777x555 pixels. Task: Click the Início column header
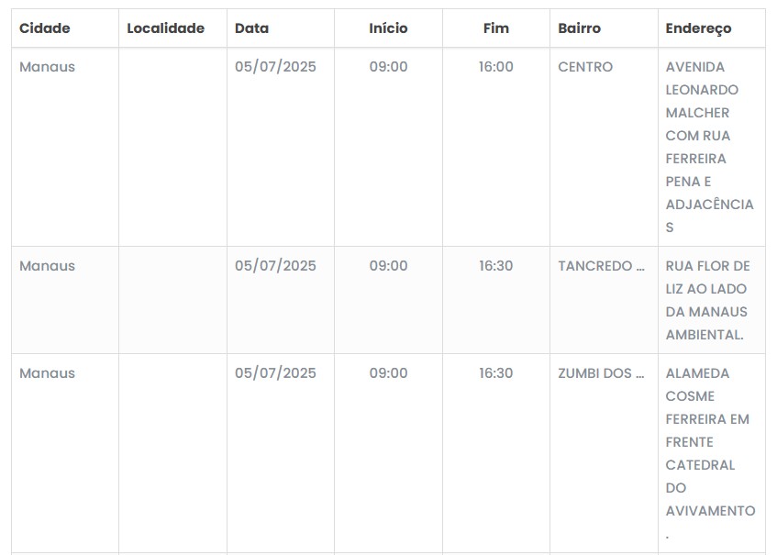(x=388, y=28)
